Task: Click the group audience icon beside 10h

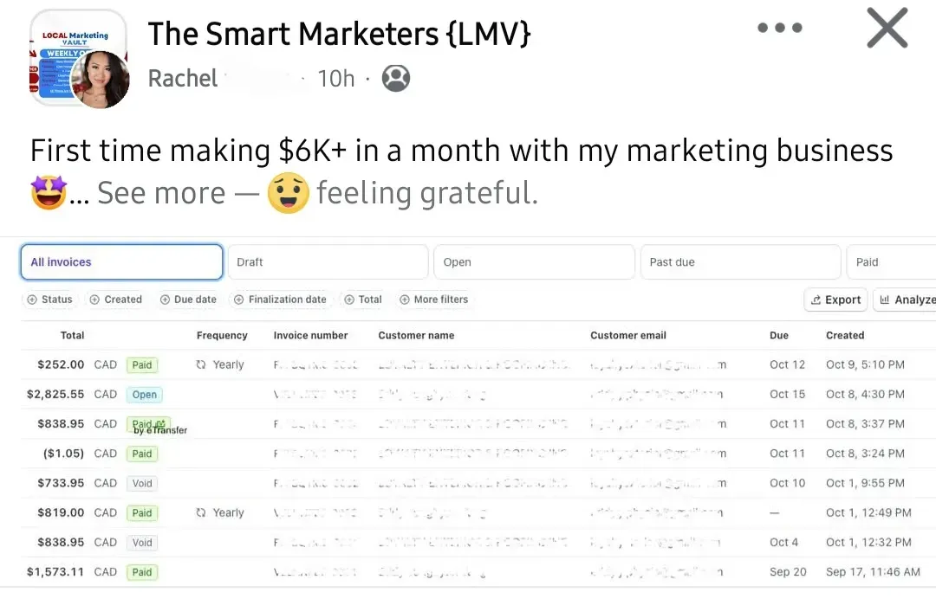Action: (x=396, y=79)
